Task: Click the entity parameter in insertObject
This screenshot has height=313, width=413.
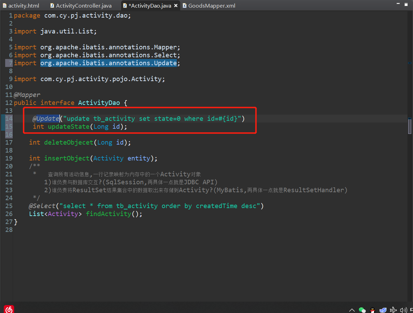Action: 139,158
